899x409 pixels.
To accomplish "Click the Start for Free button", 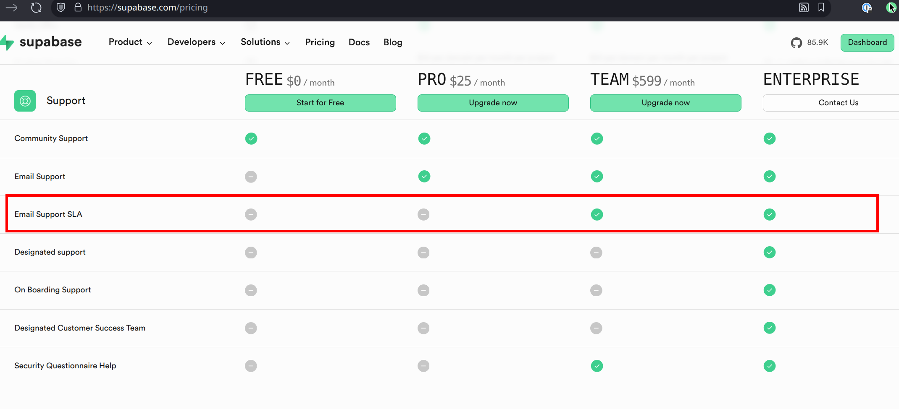I will coord(320,103).
